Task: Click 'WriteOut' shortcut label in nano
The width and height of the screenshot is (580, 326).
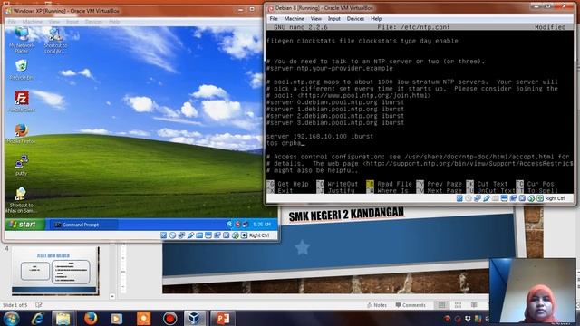Action: [x=343, y=184]
